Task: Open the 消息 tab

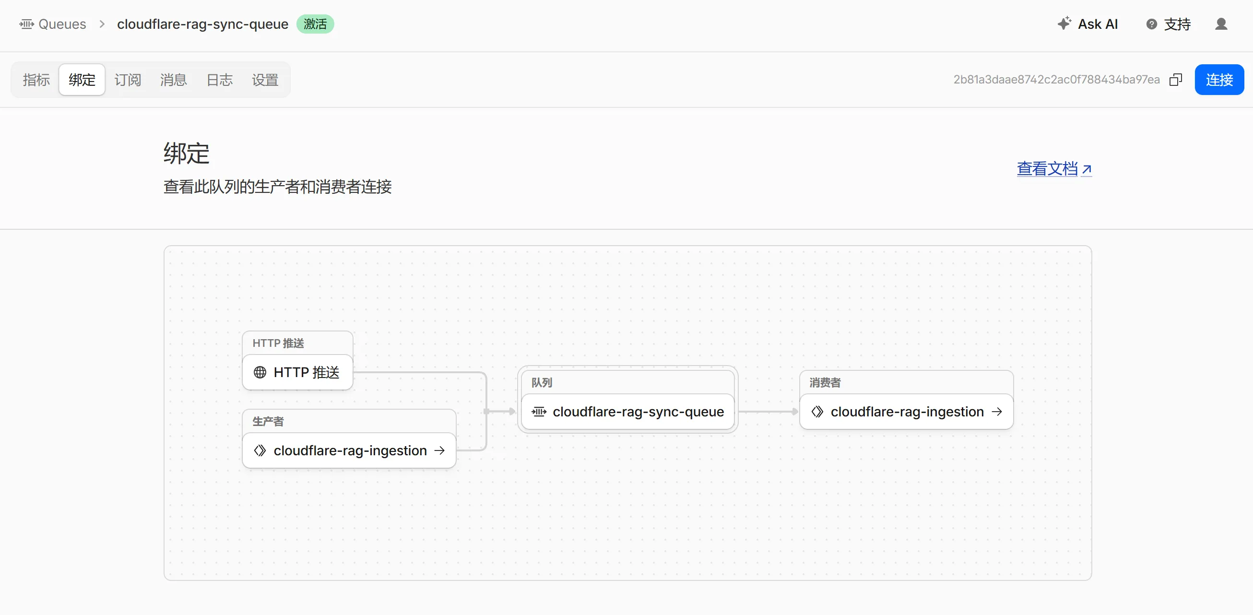Action: tap(173, 79)
